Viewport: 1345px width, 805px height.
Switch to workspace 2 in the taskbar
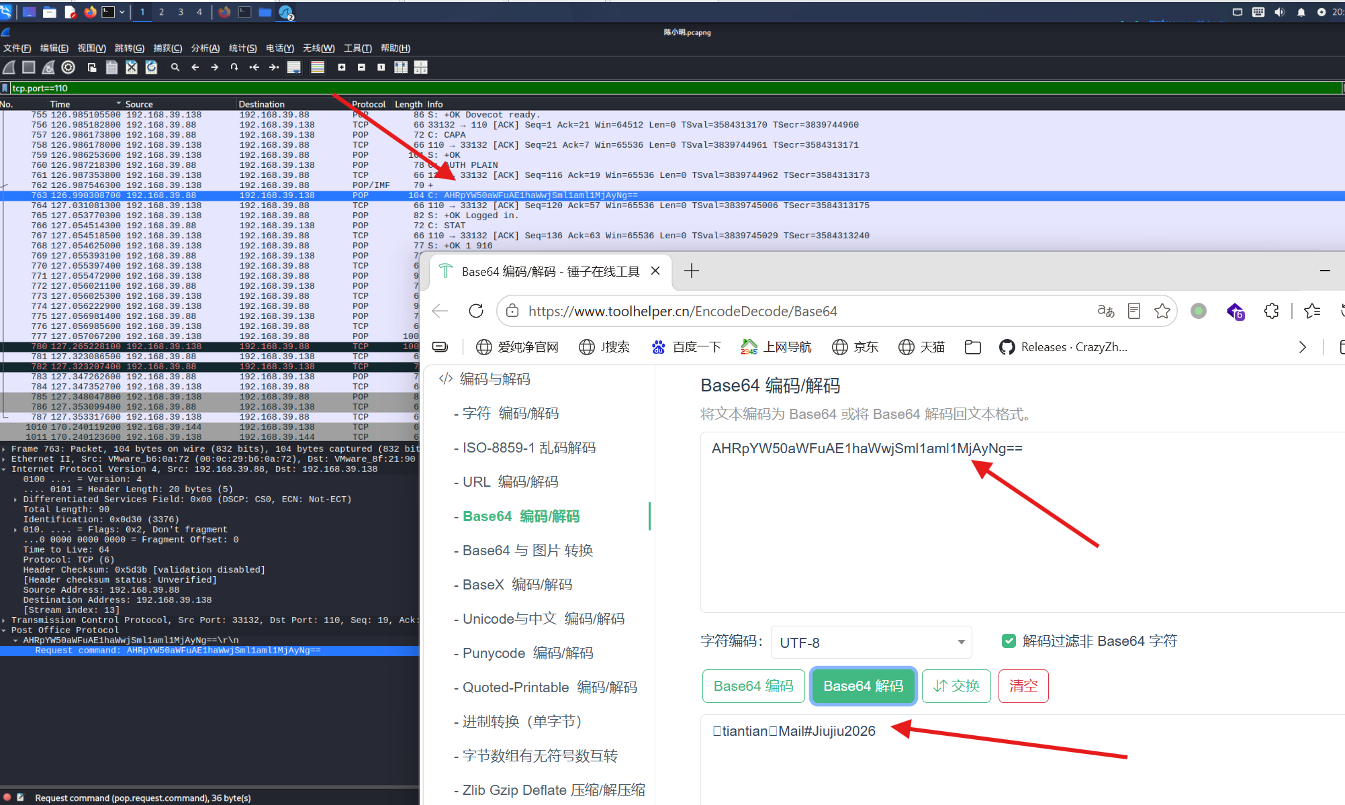pos(161,12)
